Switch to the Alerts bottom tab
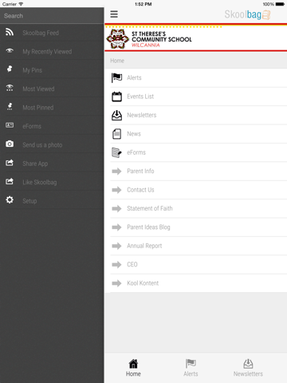The width and height of the screenshot is (287, 383). click(191, 368)
